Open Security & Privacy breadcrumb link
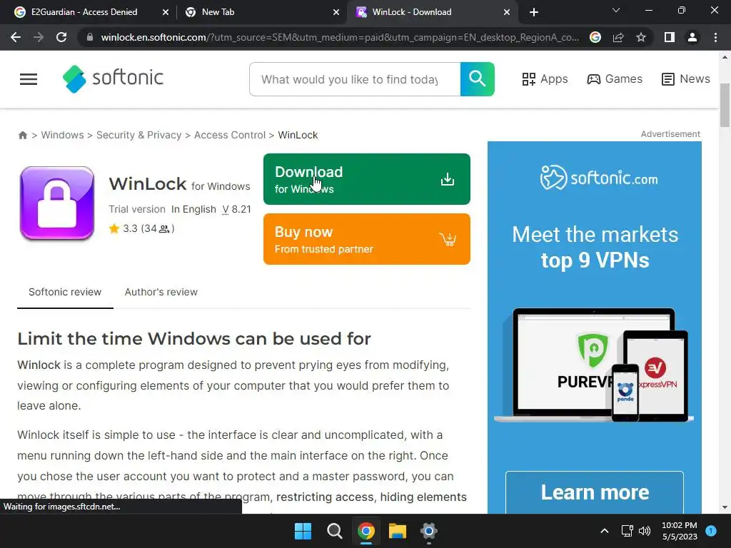This screenshot has height=548, width=731. [x=138, y=135]
